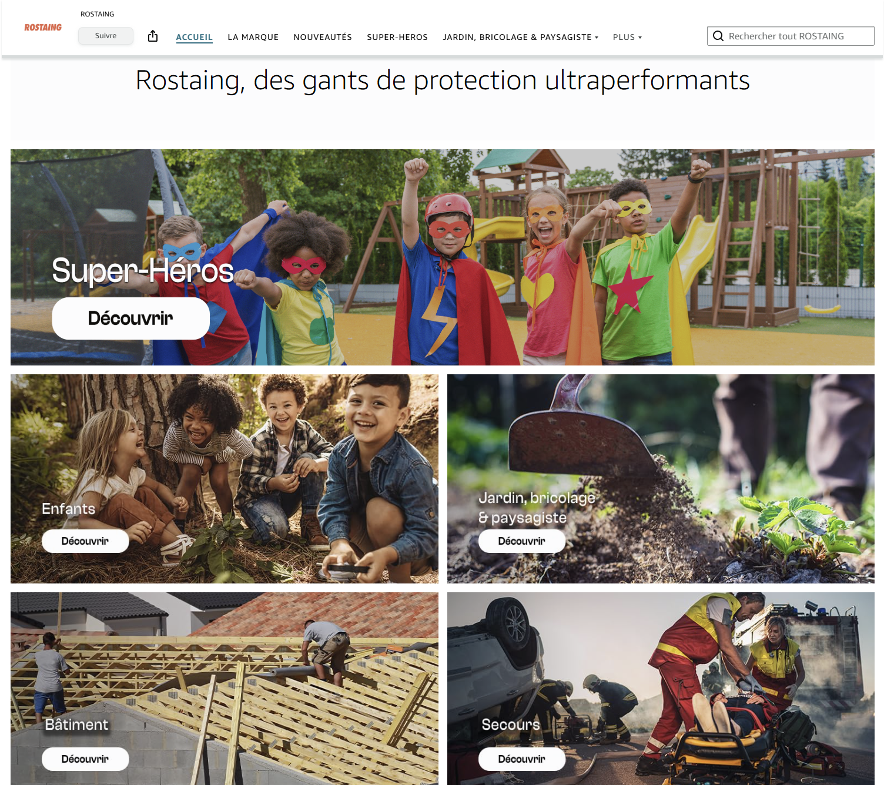This screenshot has height=785, width=884.
Task: Open the Secours rescue scene image
Action: click(x=661, y=689)
